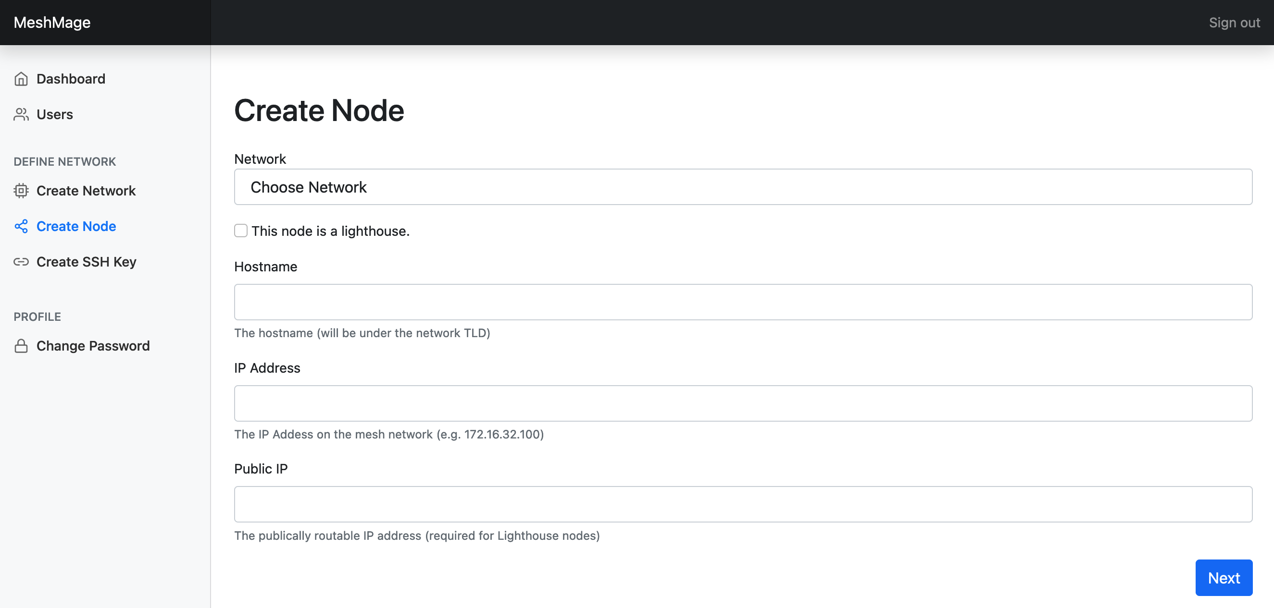
Task: Click the Create SSH Key link icon
Action: pyautogui.click(x=21, y=261)
